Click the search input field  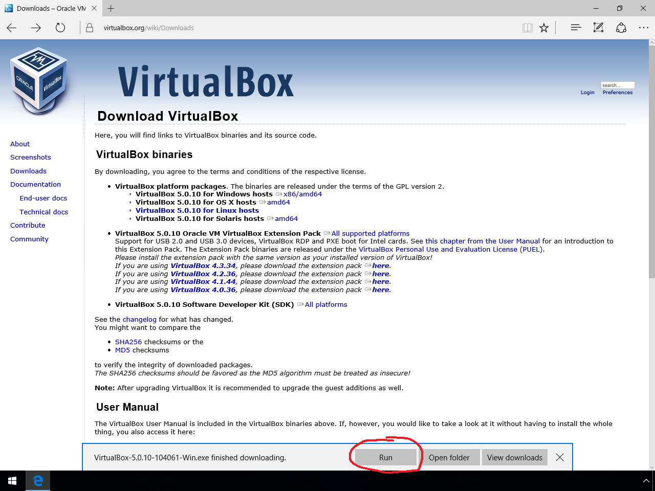click(617, 85)
